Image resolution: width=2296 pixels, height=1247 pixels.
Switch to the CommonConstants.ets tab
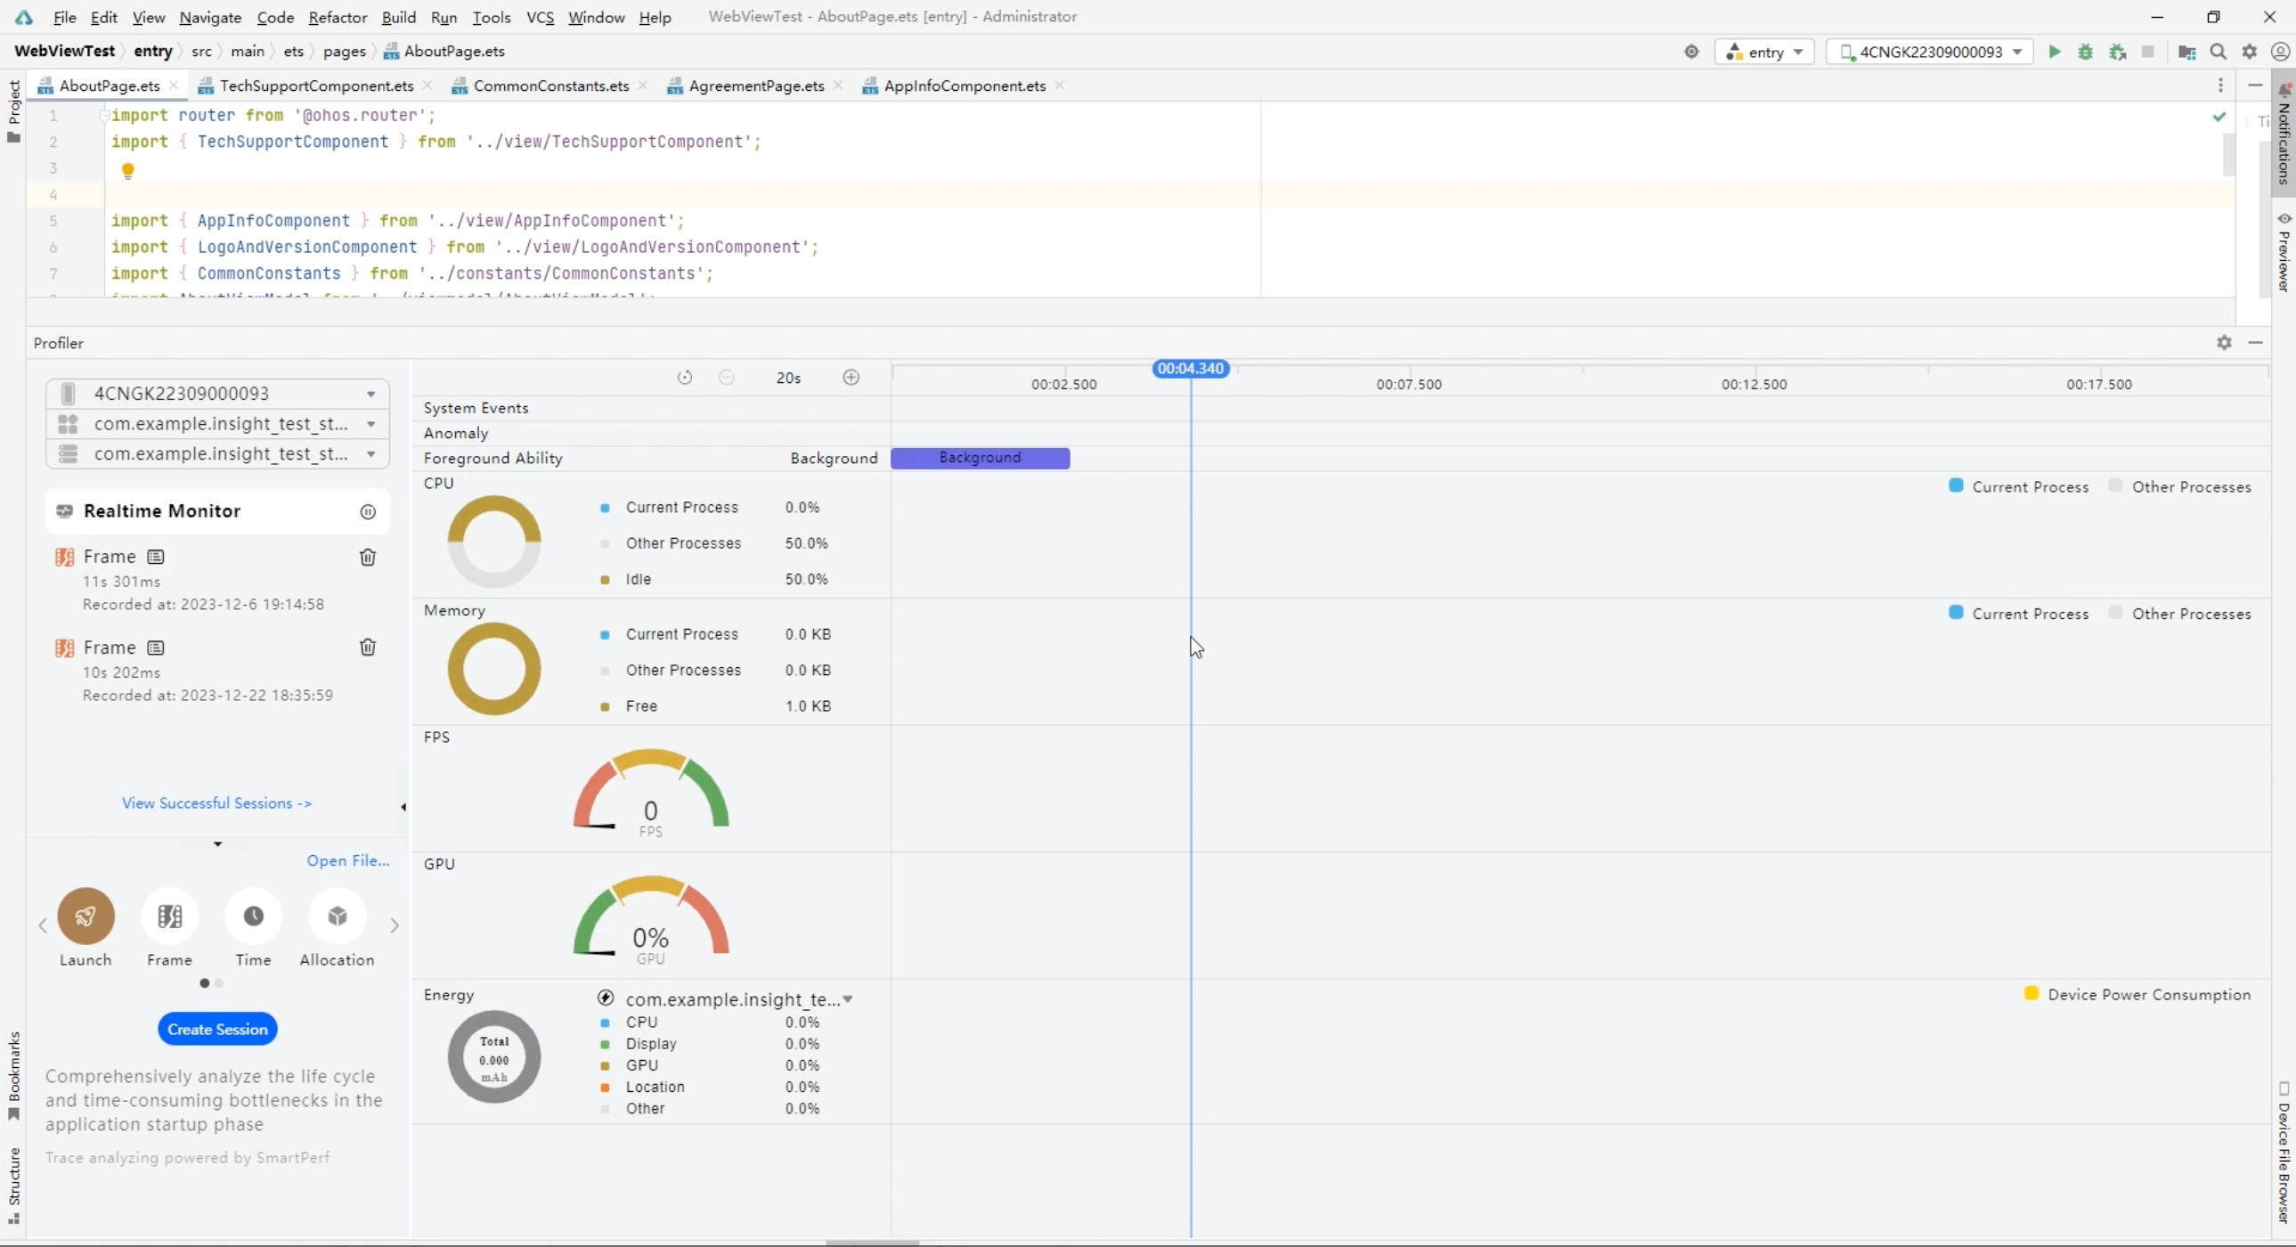pyautogui.click(x=550, y=86)
